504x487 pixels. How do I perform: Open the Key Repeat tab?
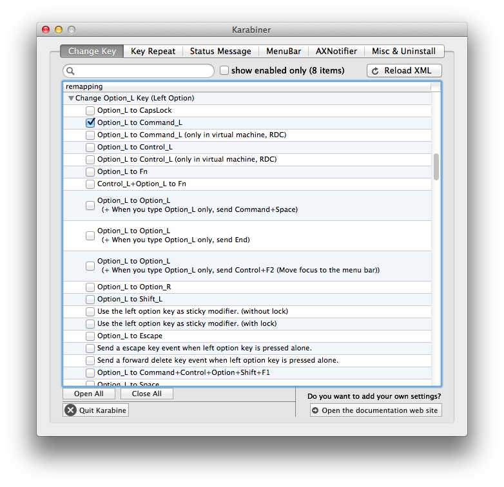(x=153, y=51)
